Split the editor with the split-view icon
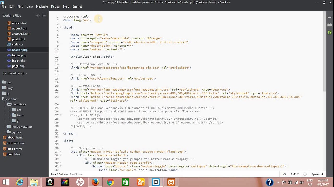This screenshot has height=187, width=334. click(x=44, y=16)
